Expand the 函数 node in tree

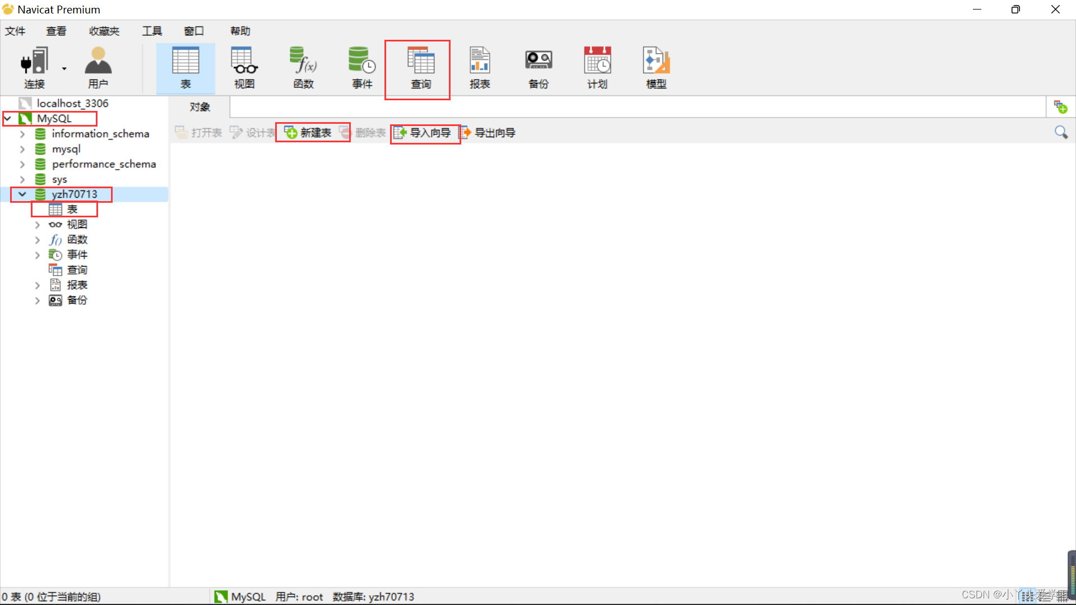pyautogui.click(x=38, y=240)
